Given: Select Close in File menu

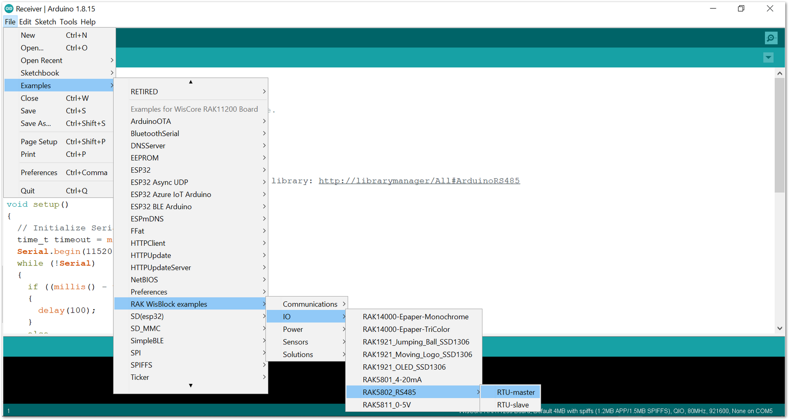Looking at the screenshot, I should point(59,98).
